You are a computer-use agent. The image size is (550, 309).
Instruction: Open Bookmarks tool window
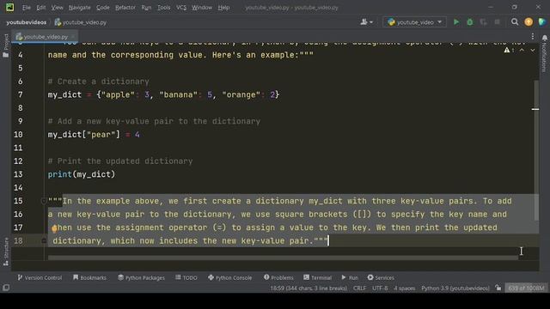point(89,277)
